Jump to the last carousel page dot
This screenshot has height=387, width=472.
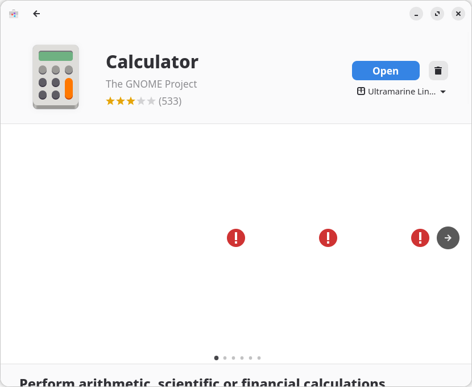pyautogui.click(x=259, y=358)
